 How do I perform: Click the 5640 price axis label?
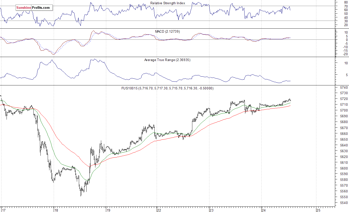[x=343, y=145]
